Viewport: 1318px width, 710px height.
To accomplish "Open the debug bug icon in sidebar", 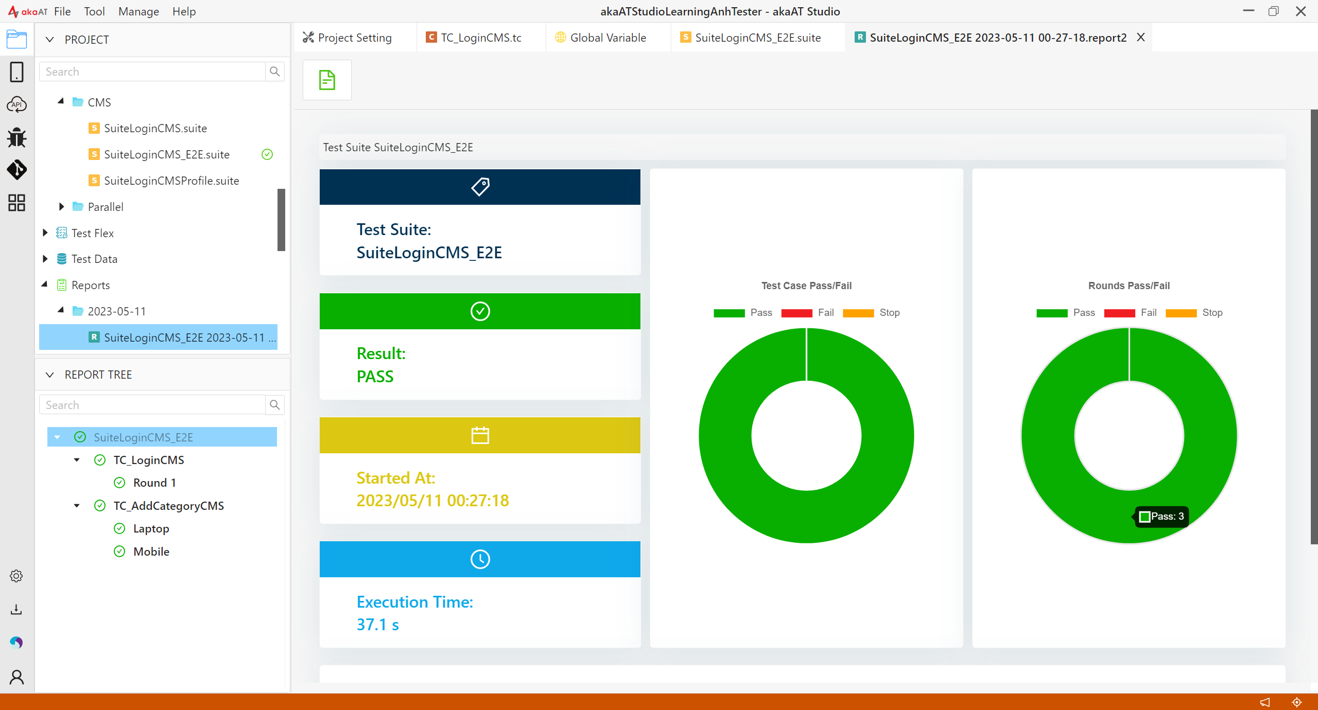I will click(16, 137).
